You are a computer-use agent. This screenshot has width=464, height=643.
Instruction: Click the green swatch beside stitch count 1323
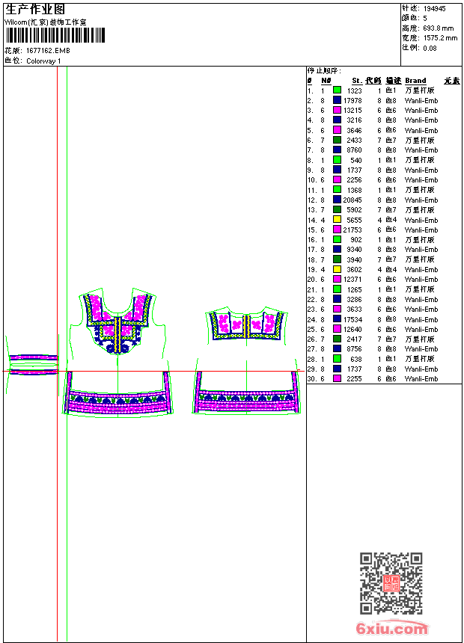(337, 90)
